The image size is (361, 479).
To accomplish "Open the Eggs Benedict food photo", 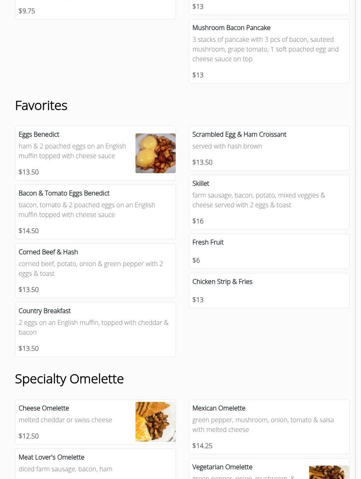I will click(155, 153).
